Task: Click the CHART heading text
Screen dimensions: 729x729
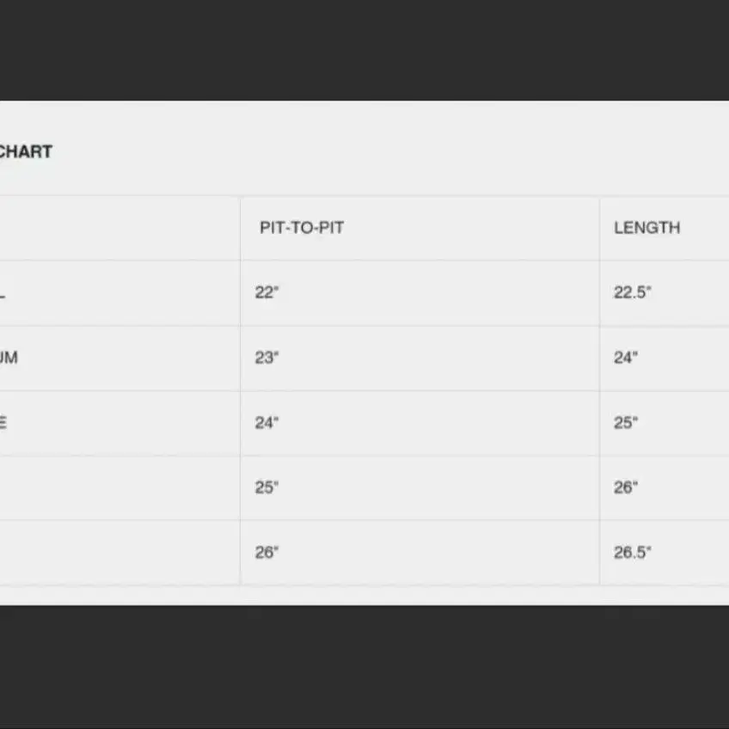Action: point(26,151)
